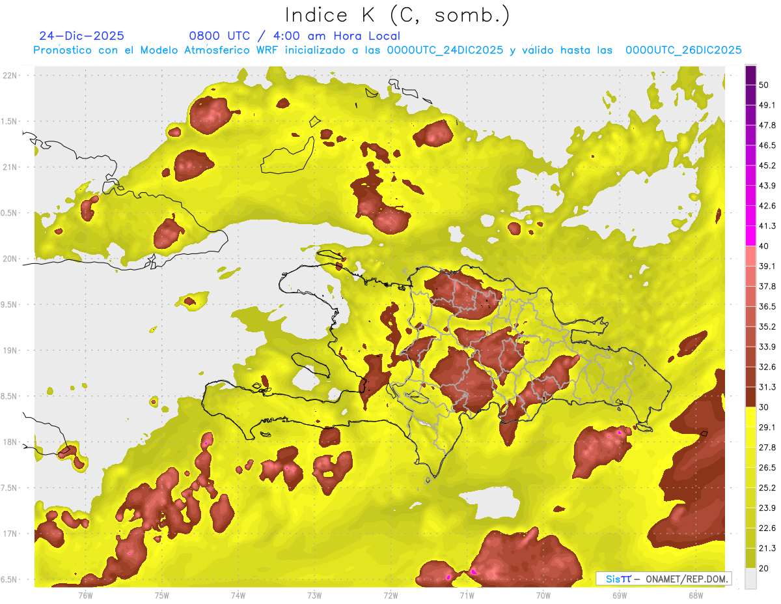781x604 pixels.
Task: Click the colorbar label '36.5'
Action: point(767,306)
